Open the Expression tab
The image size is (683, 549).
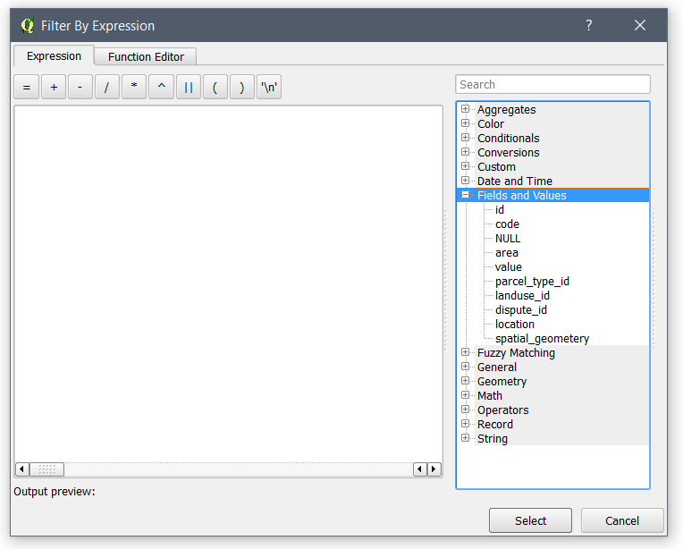pyautogui.click(x=54, y=56)
